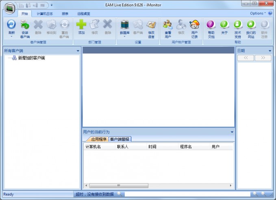
Task: Expand the 所有客户端 panel dropdown arrow
Action: [x=78, y=51]
